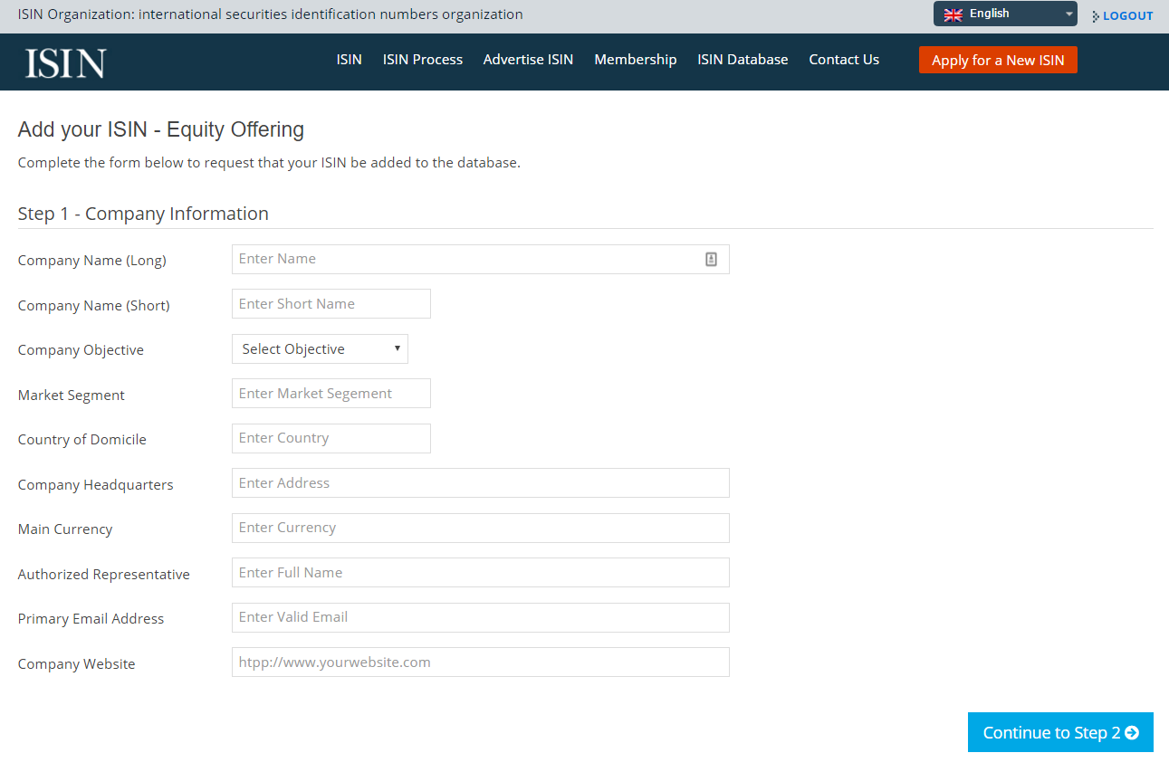Click the LOGOUT link
The width and height of the screenshot is (1169, 772).
[x=1128, y=16]
